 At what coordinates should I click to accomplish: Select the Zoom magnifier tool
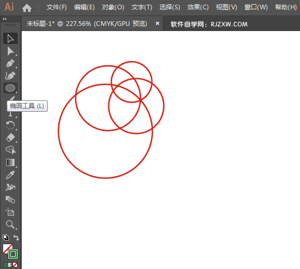(10, 225)
